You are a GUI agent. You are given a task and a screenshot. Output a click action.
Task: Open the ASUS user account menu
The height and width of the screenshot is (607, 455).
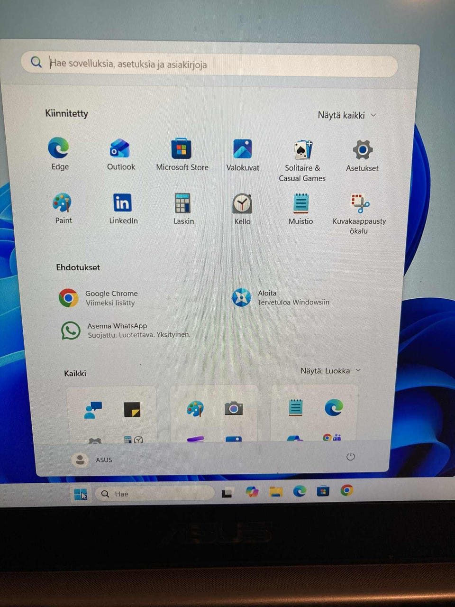(x=92, y=460)
